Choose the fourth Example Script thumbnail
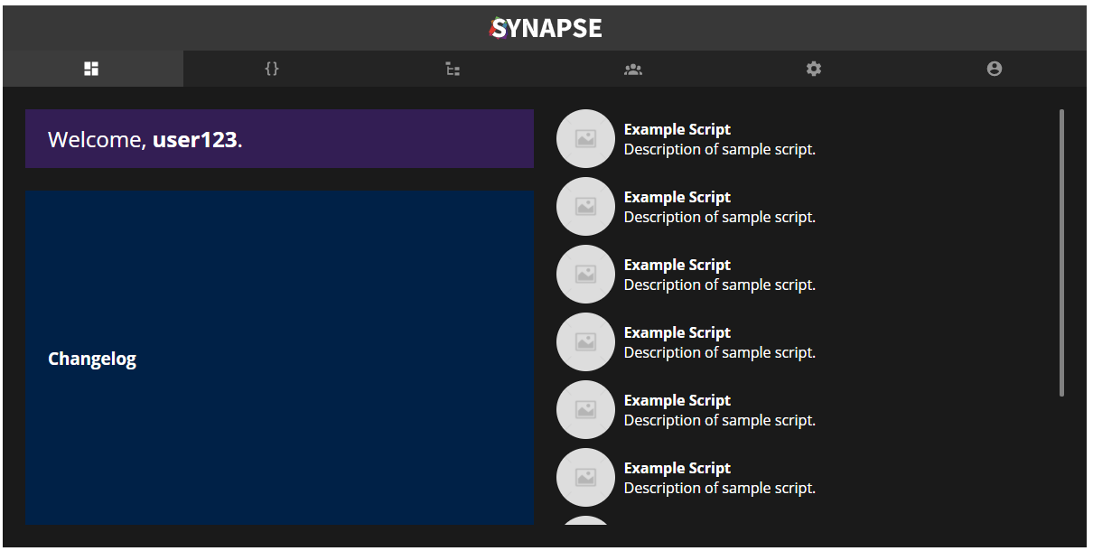1093x551 pixels. tap(585, 342)
